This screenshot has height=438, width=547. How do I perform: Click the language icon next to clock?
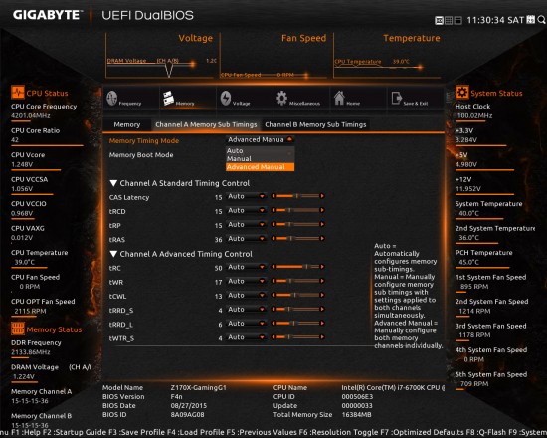pos(531,20)
